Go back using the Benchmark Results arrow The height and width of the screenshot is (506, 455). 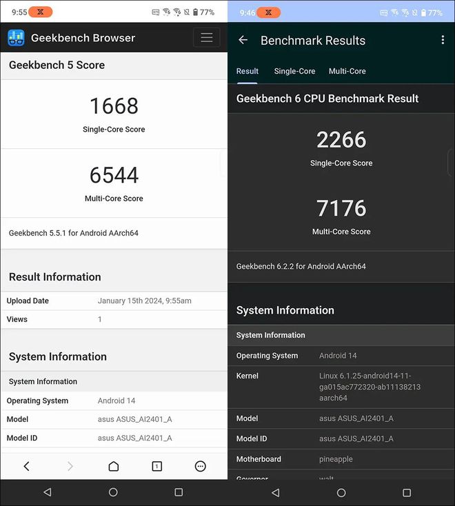coord(243,40)
